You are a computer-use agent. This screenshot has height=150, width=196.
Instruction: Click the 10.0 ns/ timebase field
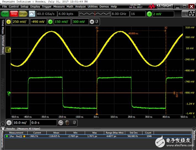coord(21,123)
